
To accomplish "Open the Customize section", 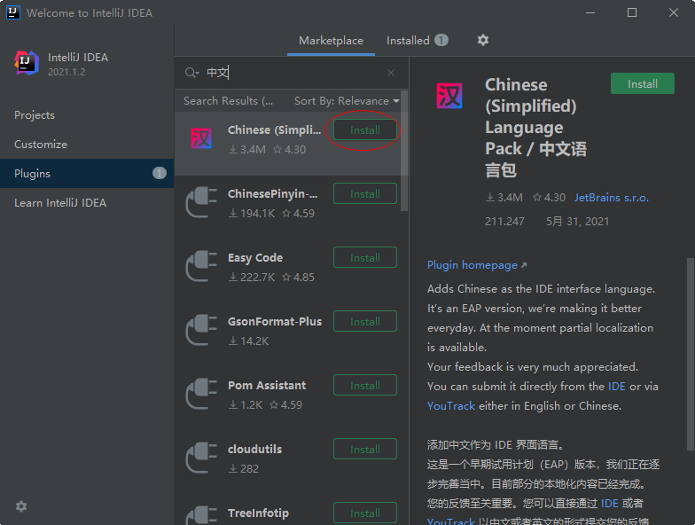I will (87, 144).
